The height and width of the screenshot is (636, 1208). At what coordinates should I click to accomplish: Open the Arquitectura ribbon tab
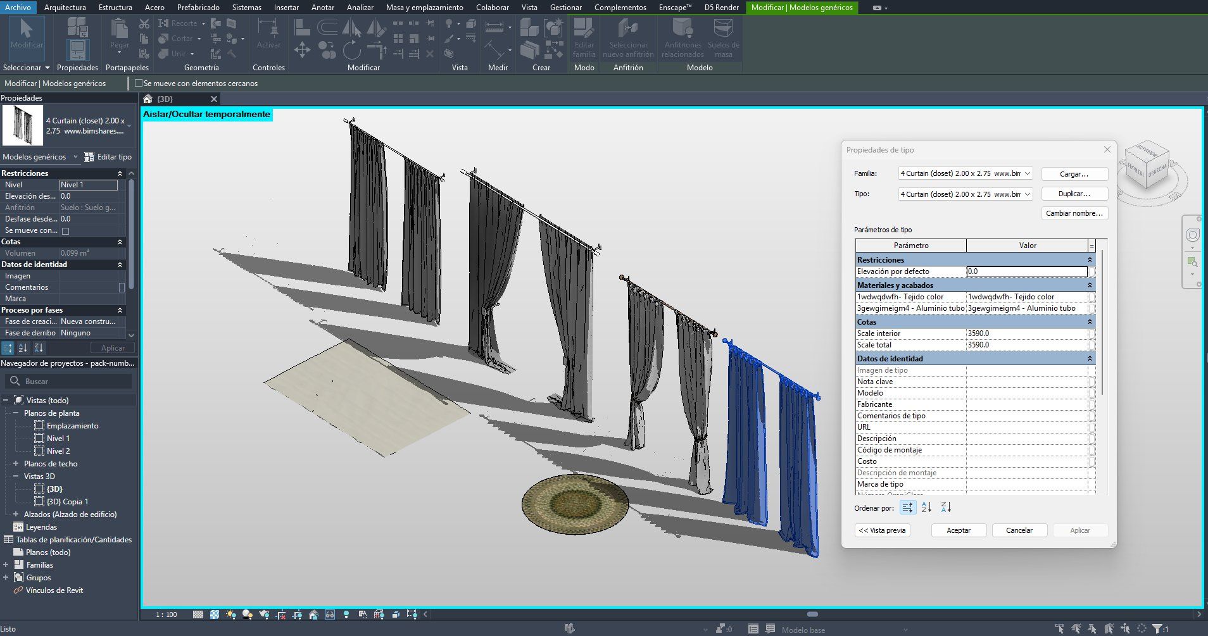point(65,8)
